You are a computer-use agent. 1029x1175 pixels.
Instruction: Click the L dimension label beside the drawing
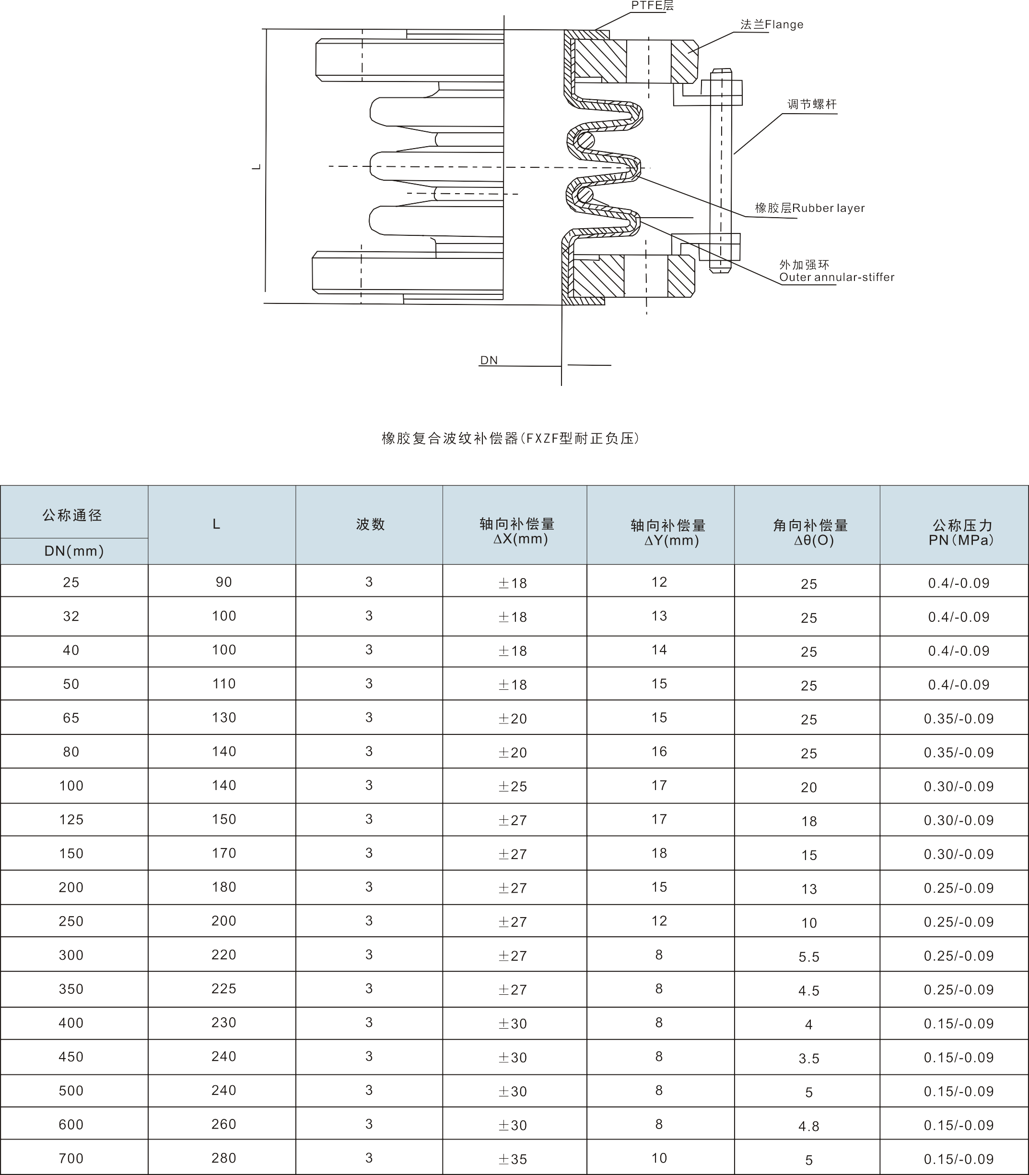coord(257,166)
